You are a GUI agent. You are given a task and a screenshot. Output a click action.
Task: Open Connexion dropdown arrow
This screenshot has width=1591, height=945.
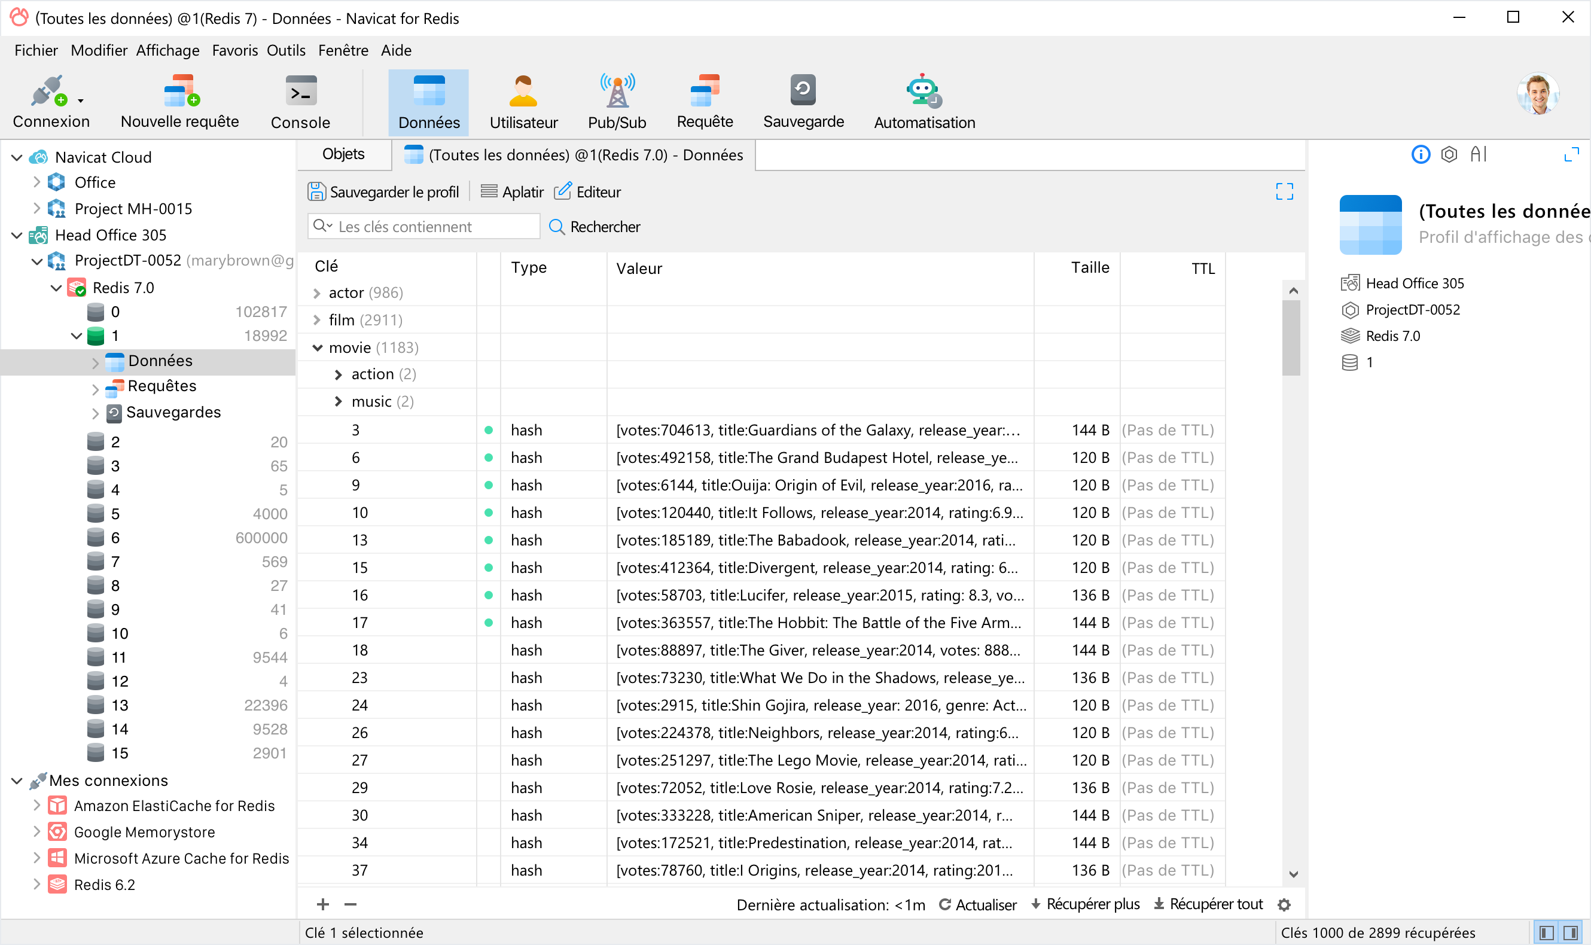coord(81,100)
